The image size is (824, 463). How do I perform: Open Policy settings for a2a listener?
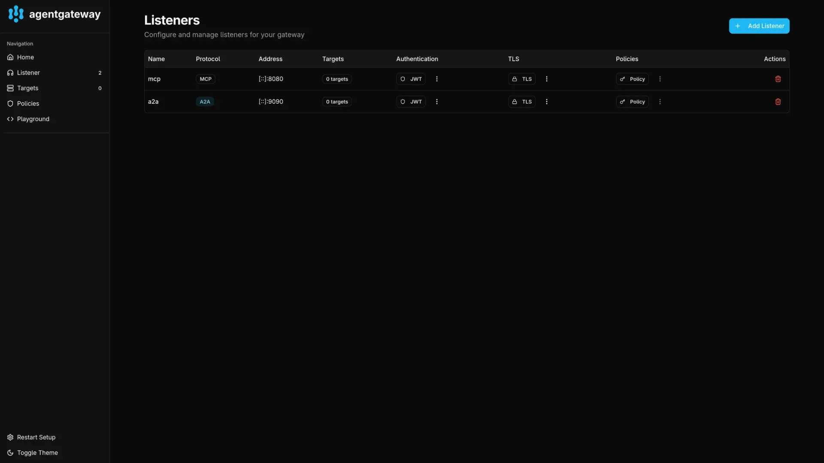pos(632,102)
